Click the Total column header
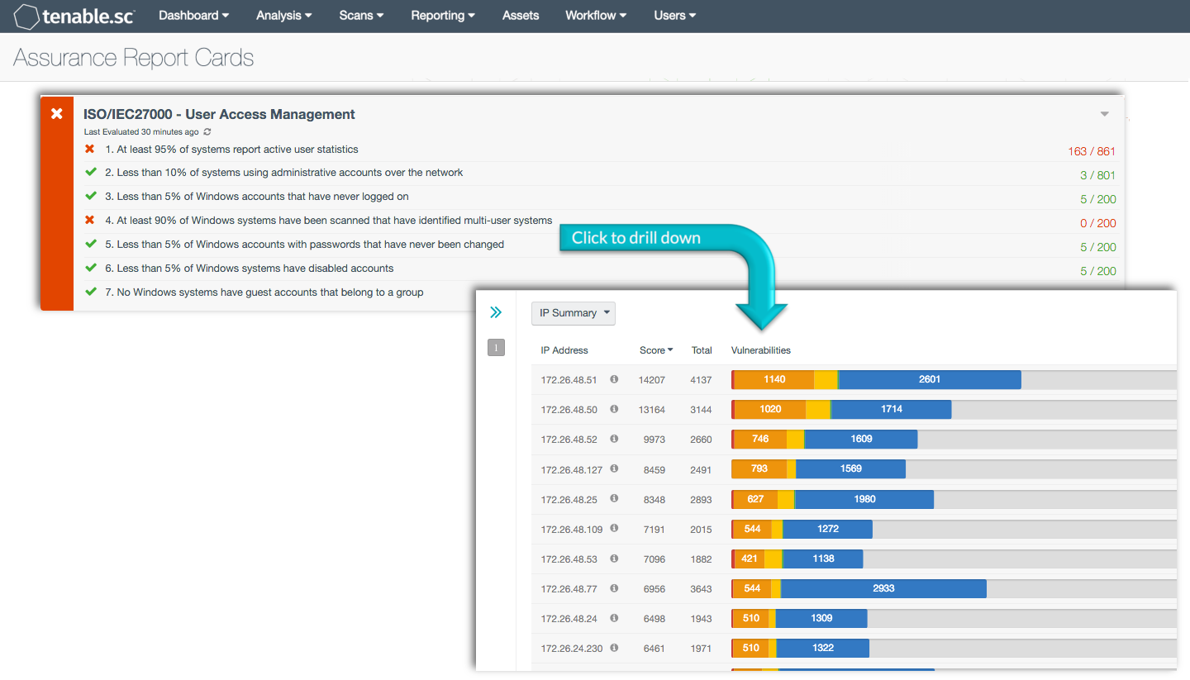 click(702, 350)
